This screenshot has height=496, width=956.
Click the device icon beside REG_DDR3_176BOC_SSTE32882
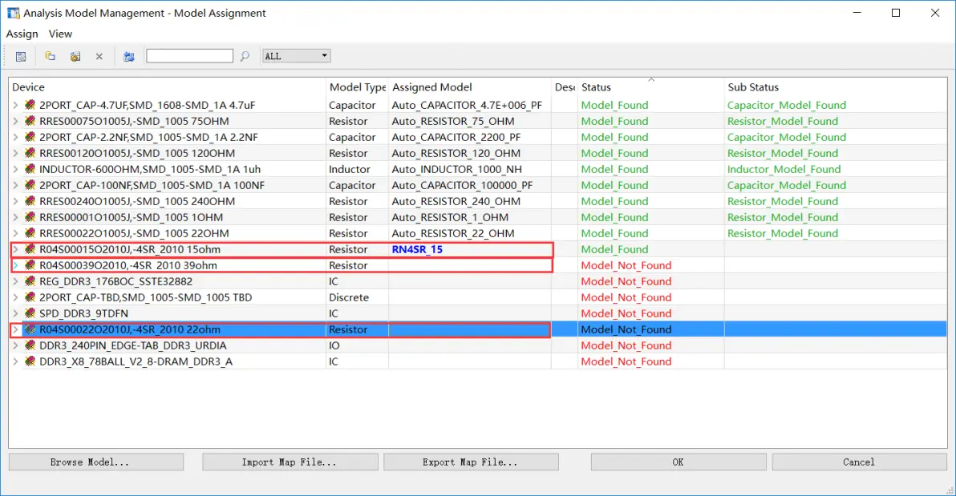click(30, 281)
